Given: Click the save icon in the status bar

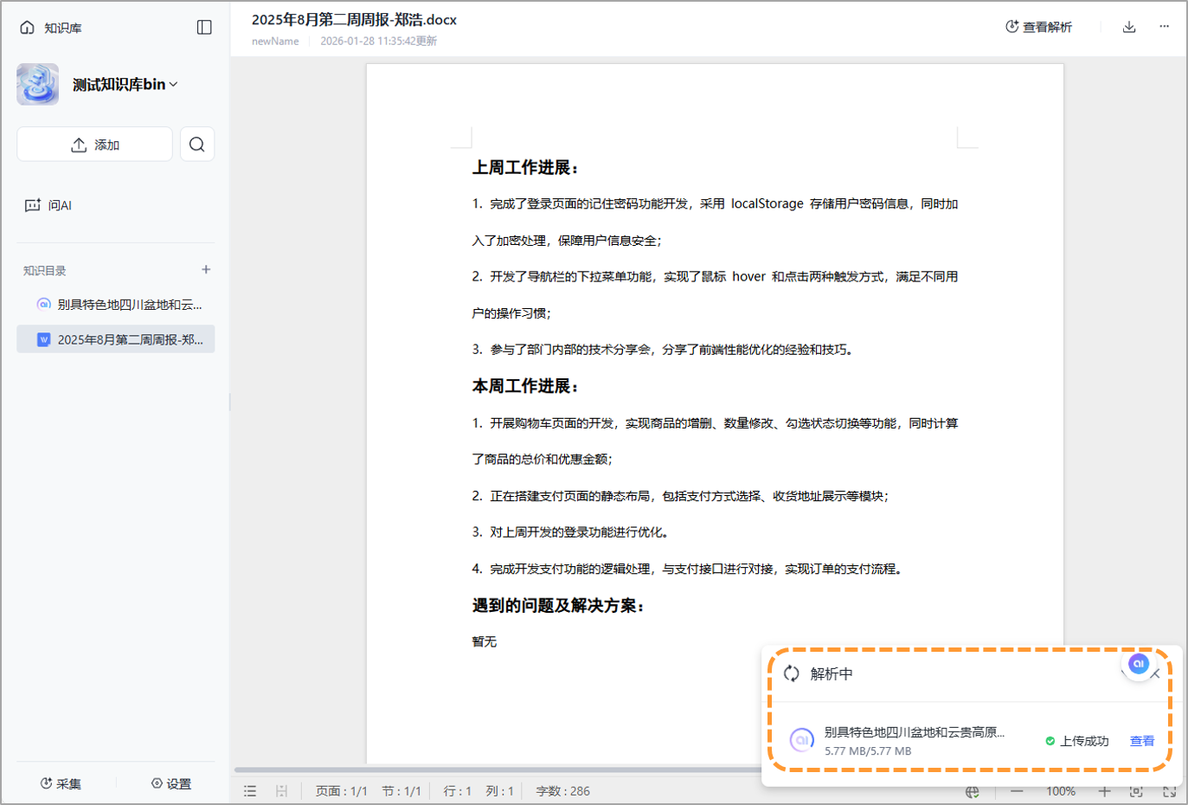Looking at the screenshot, I should (281, 790).
